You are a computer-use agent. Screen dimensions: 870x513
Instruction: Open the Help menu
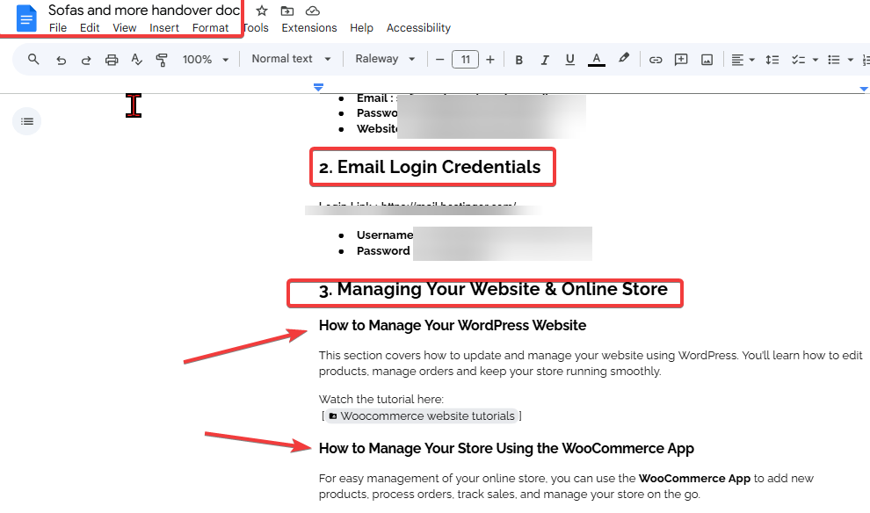point(361,28)
